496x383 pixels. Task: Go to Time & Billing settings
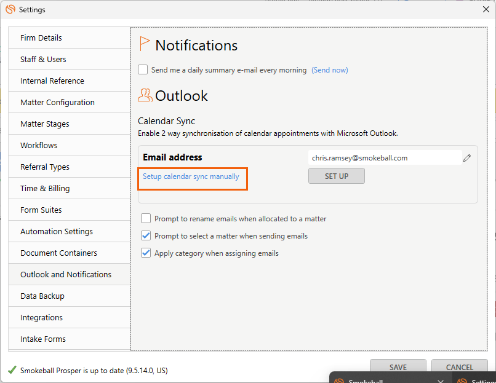70,188
